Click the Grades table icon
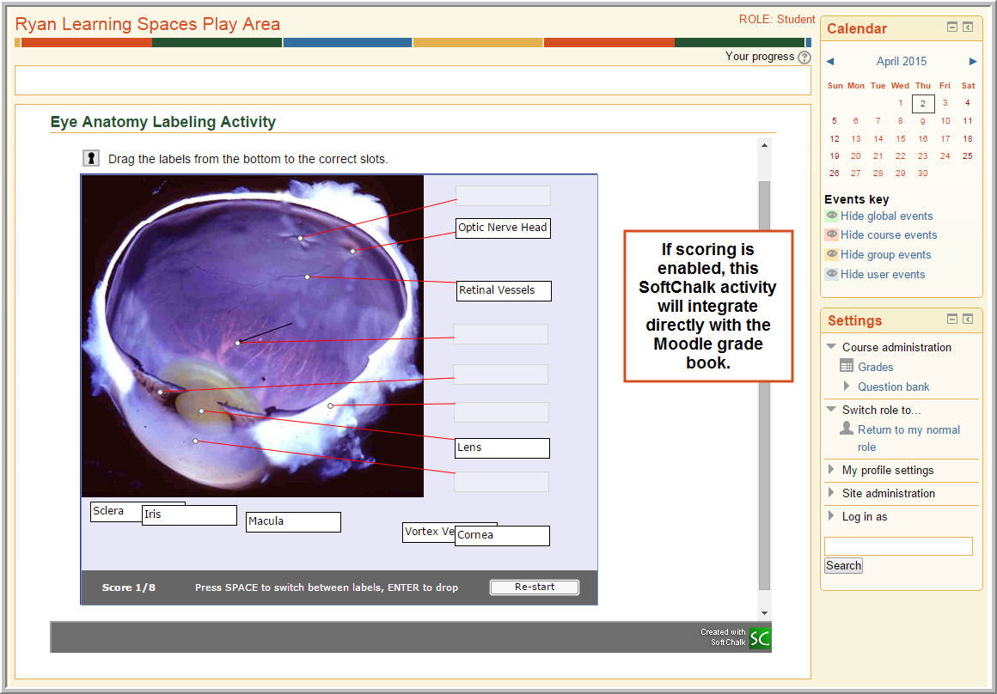This screenshot has width=997, height=694. tap(847, 365)
